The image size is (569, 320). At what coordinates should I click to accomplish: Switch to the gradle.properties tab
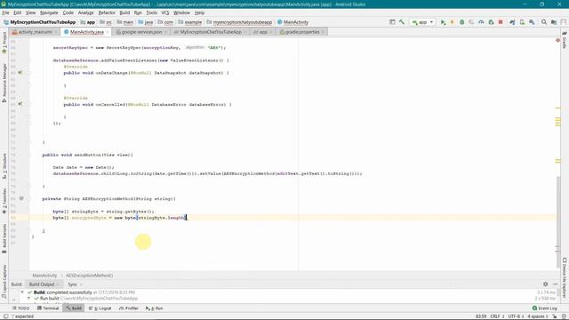click(x=302, y=32)
